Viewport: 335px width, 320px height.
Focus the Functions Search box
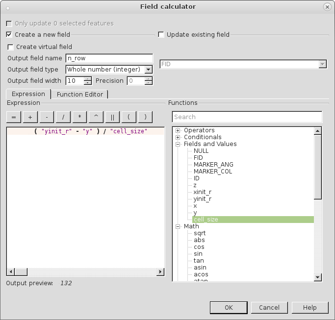click(247, 117)
